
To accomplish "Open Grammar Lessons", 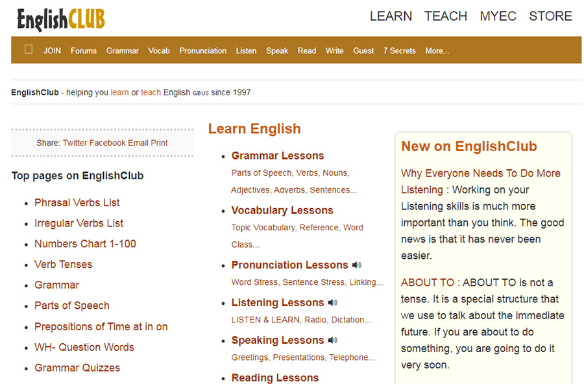I will click(278, 156).
